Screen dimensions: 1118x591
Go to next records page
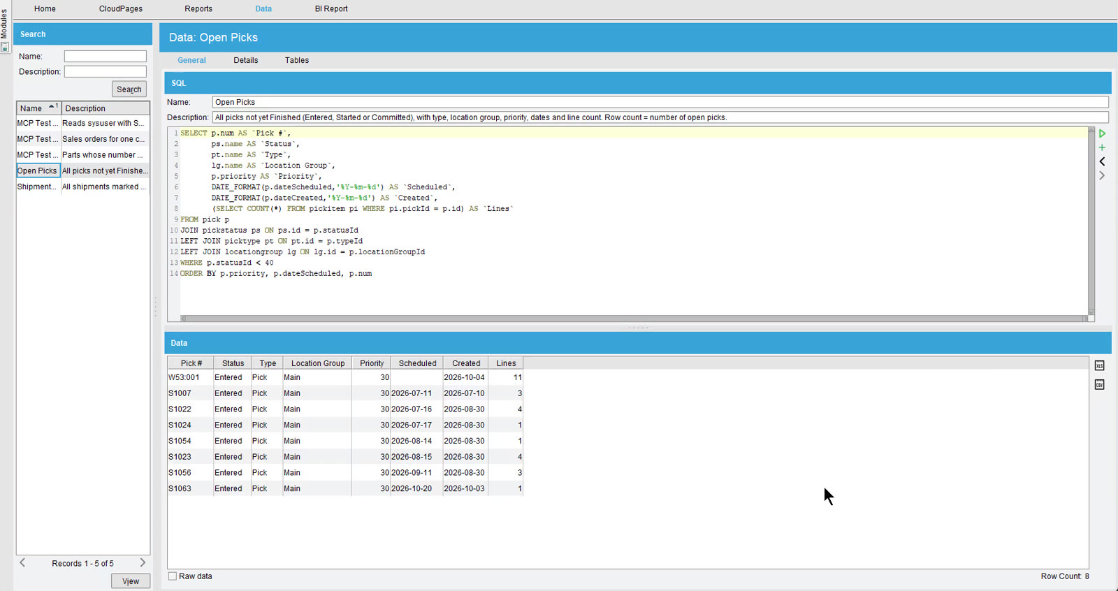(143, 562)
